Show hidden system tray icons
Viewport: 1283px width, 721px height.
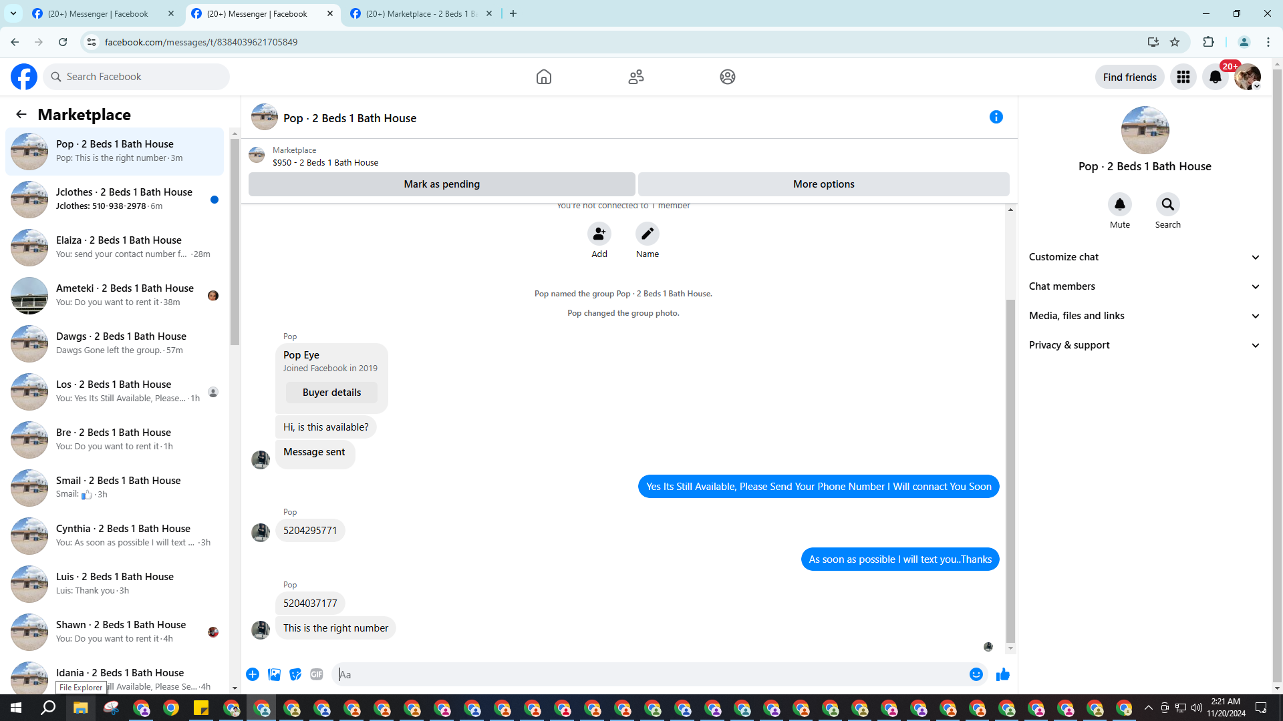(1148, 708)
